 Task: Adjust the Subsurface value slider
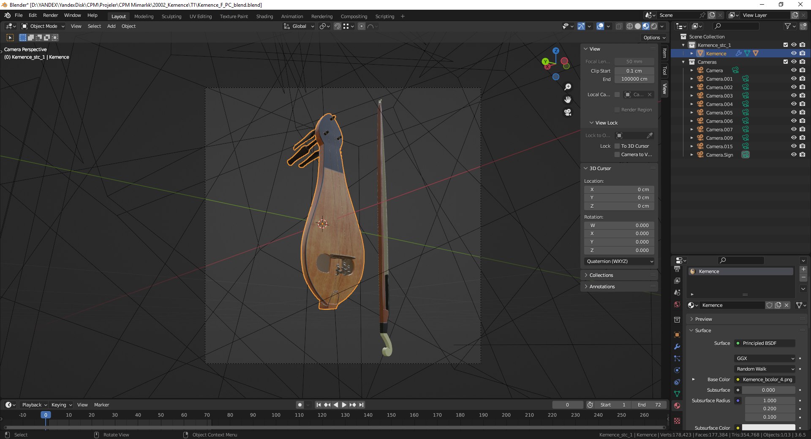click(768, 390)
